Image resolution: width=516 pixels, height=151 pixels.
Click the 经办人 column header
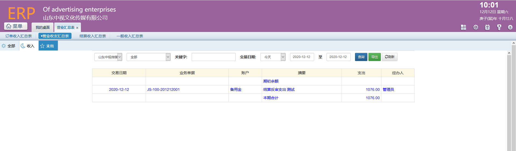tap(398, 73)
